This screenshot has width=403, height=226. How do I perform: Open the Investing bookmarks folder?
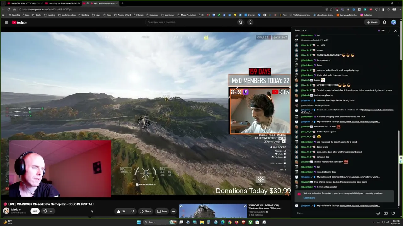point(49,15)
